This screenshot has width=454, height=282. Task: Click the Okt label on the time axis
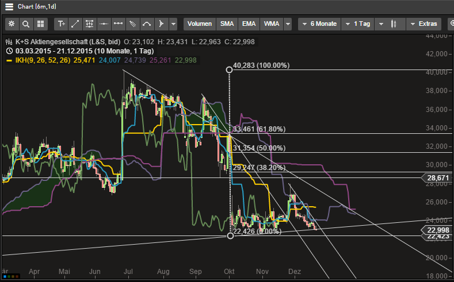[x=230, y=272]
